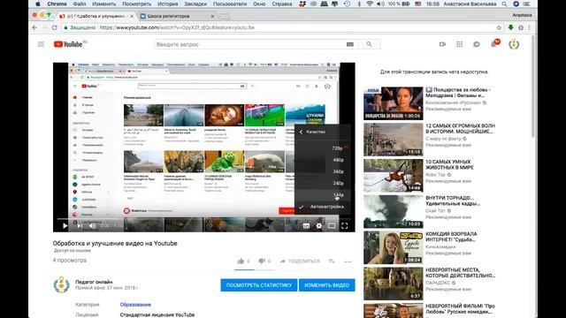Click the search magnifier button
Screen dimensions: 566x318
(x=369, y=44)
